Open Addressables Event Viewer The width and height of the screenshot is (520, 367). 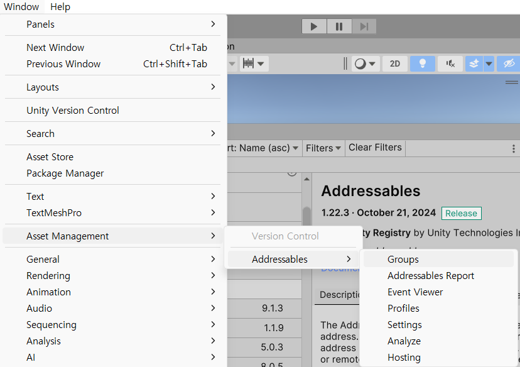click(438, 292)
